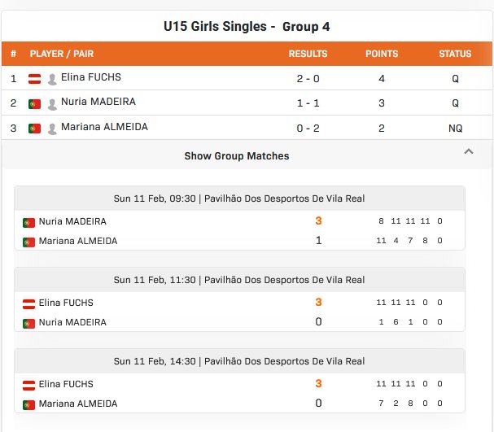The height and width of the screenshot is (432, 494).
Task: Click Nuria MADEIRA in the 11:30 match
Action: click(x=72, y=322)
